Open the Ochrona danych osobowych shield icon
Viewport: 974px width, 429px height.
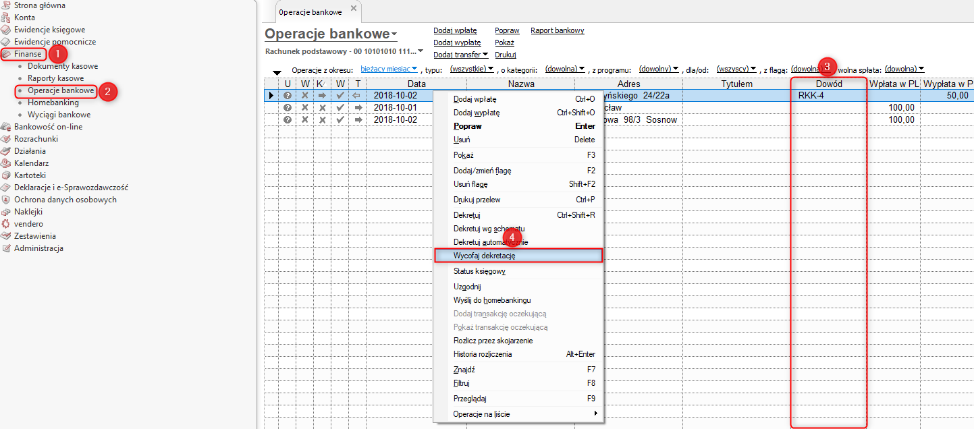(x=6, y=200)
